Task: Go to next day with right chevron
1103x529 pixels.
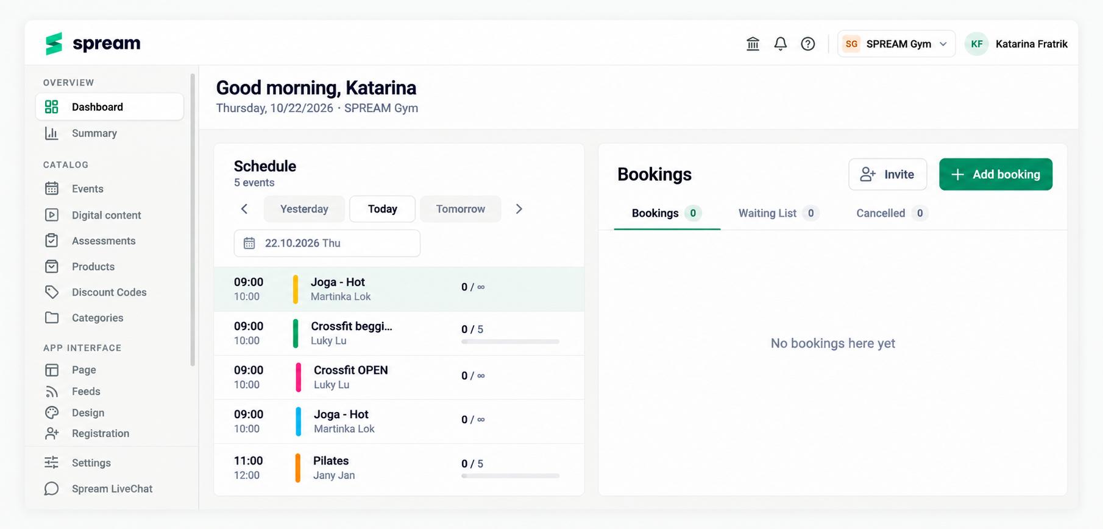Action: (x=519, y=209)
